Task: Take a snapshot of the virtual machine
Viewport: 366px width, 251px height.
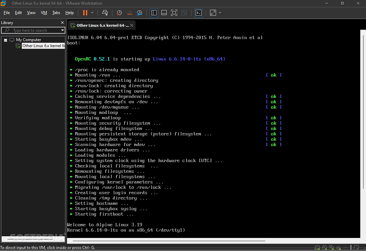Action: tap(119, 13)
